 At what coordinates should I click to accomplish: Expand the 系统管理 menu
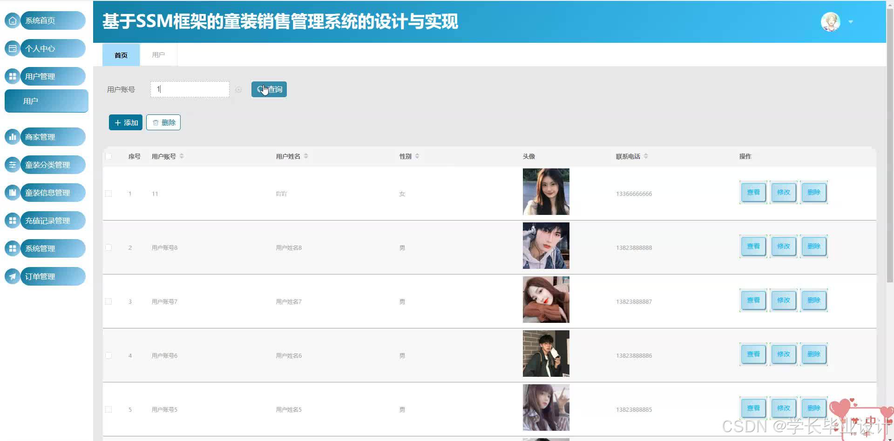53,248
